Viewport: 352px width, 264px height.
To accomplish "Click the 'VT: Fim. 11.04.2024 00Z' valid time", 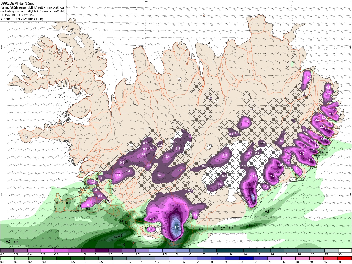I will pos(16,19).
